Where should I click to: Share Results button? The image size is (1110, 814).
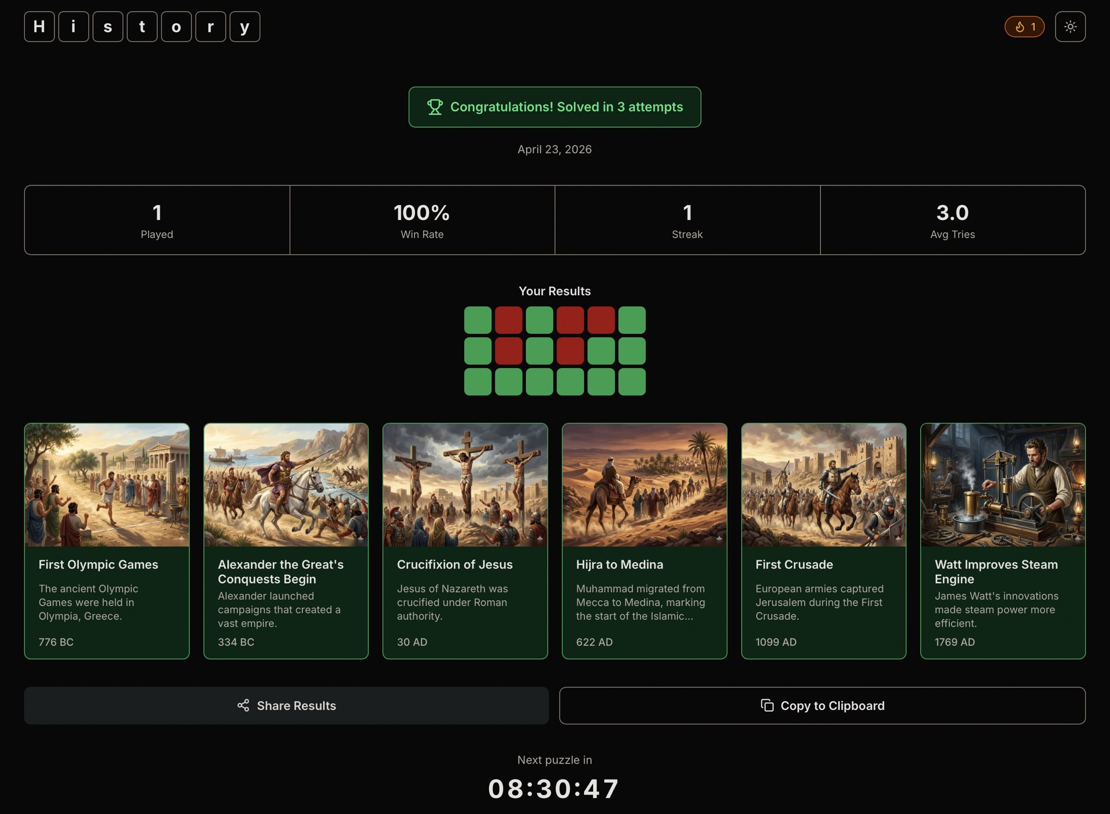pyautogui.click(x=286, y=705)
